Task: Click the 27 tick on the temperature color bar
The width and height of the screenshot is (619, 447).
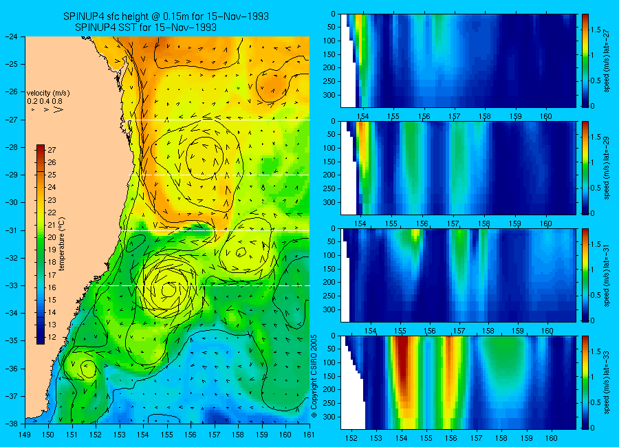Action: [x=52, y=150]
